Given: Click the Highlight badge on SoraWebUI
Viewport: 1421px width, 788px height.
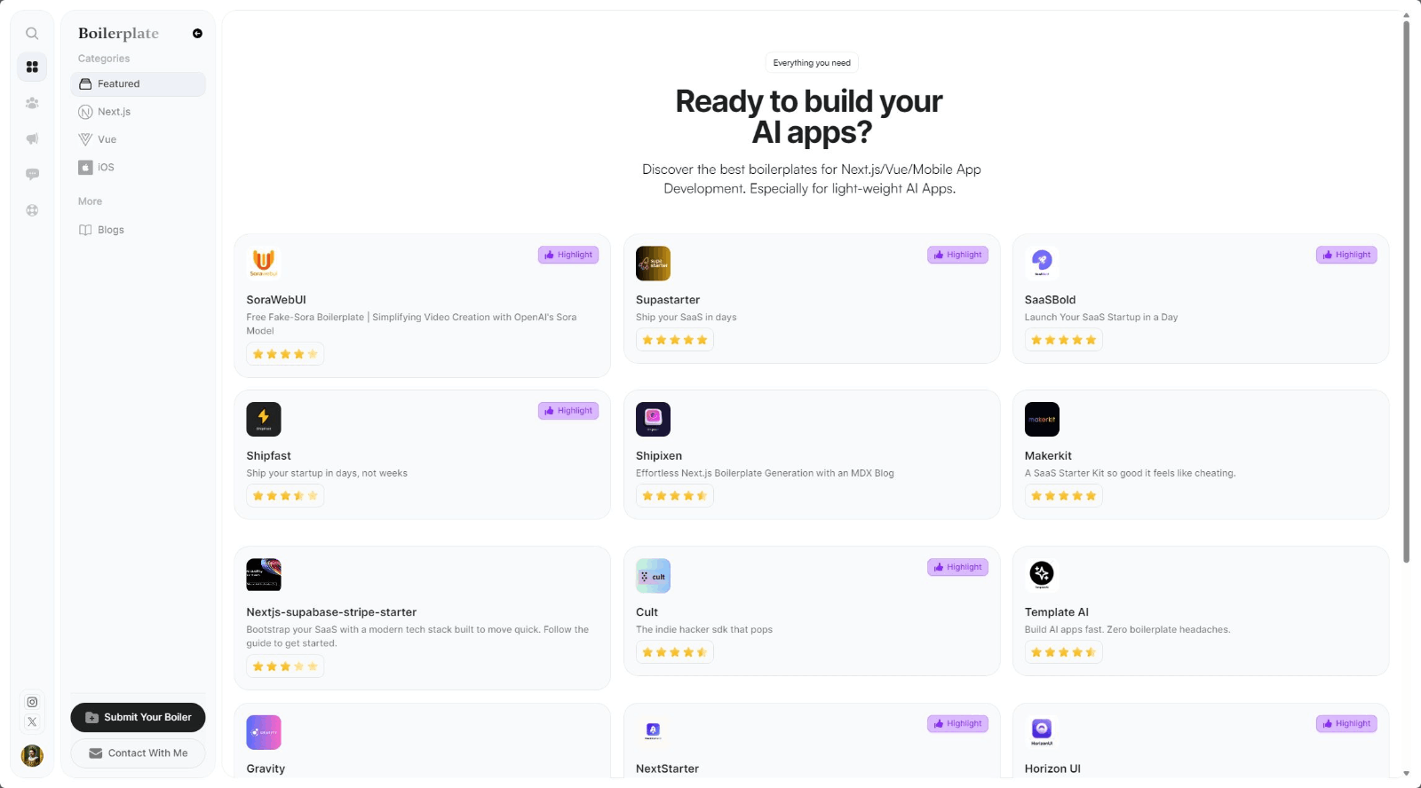Looking at the screenshot, I should [568, 255].
